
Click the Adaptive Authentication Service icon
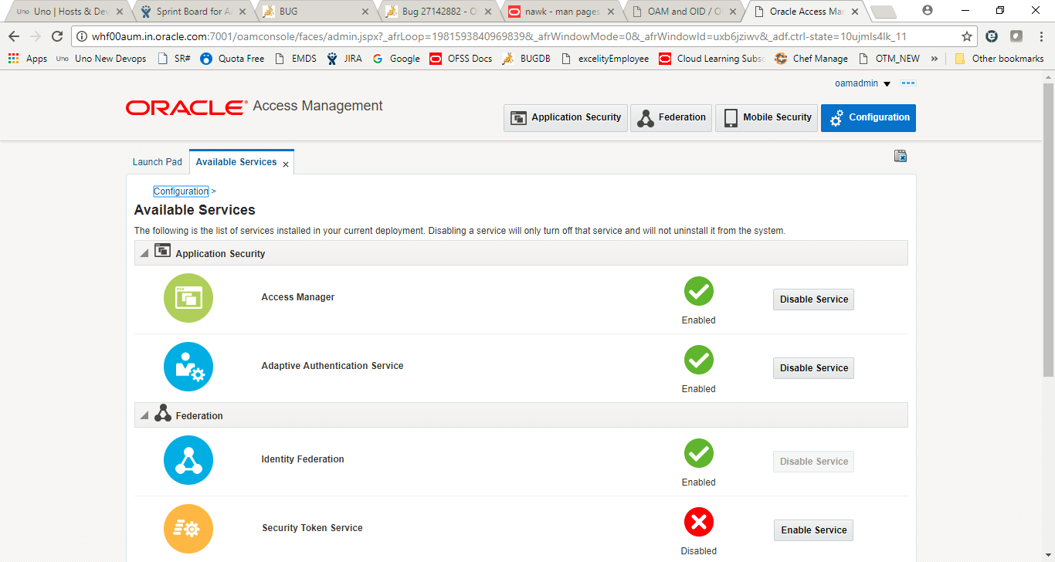[x=188, y=367]
